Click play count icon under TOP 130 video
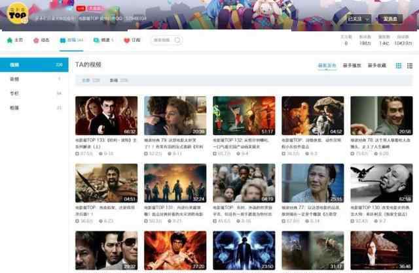 (352, 221)
